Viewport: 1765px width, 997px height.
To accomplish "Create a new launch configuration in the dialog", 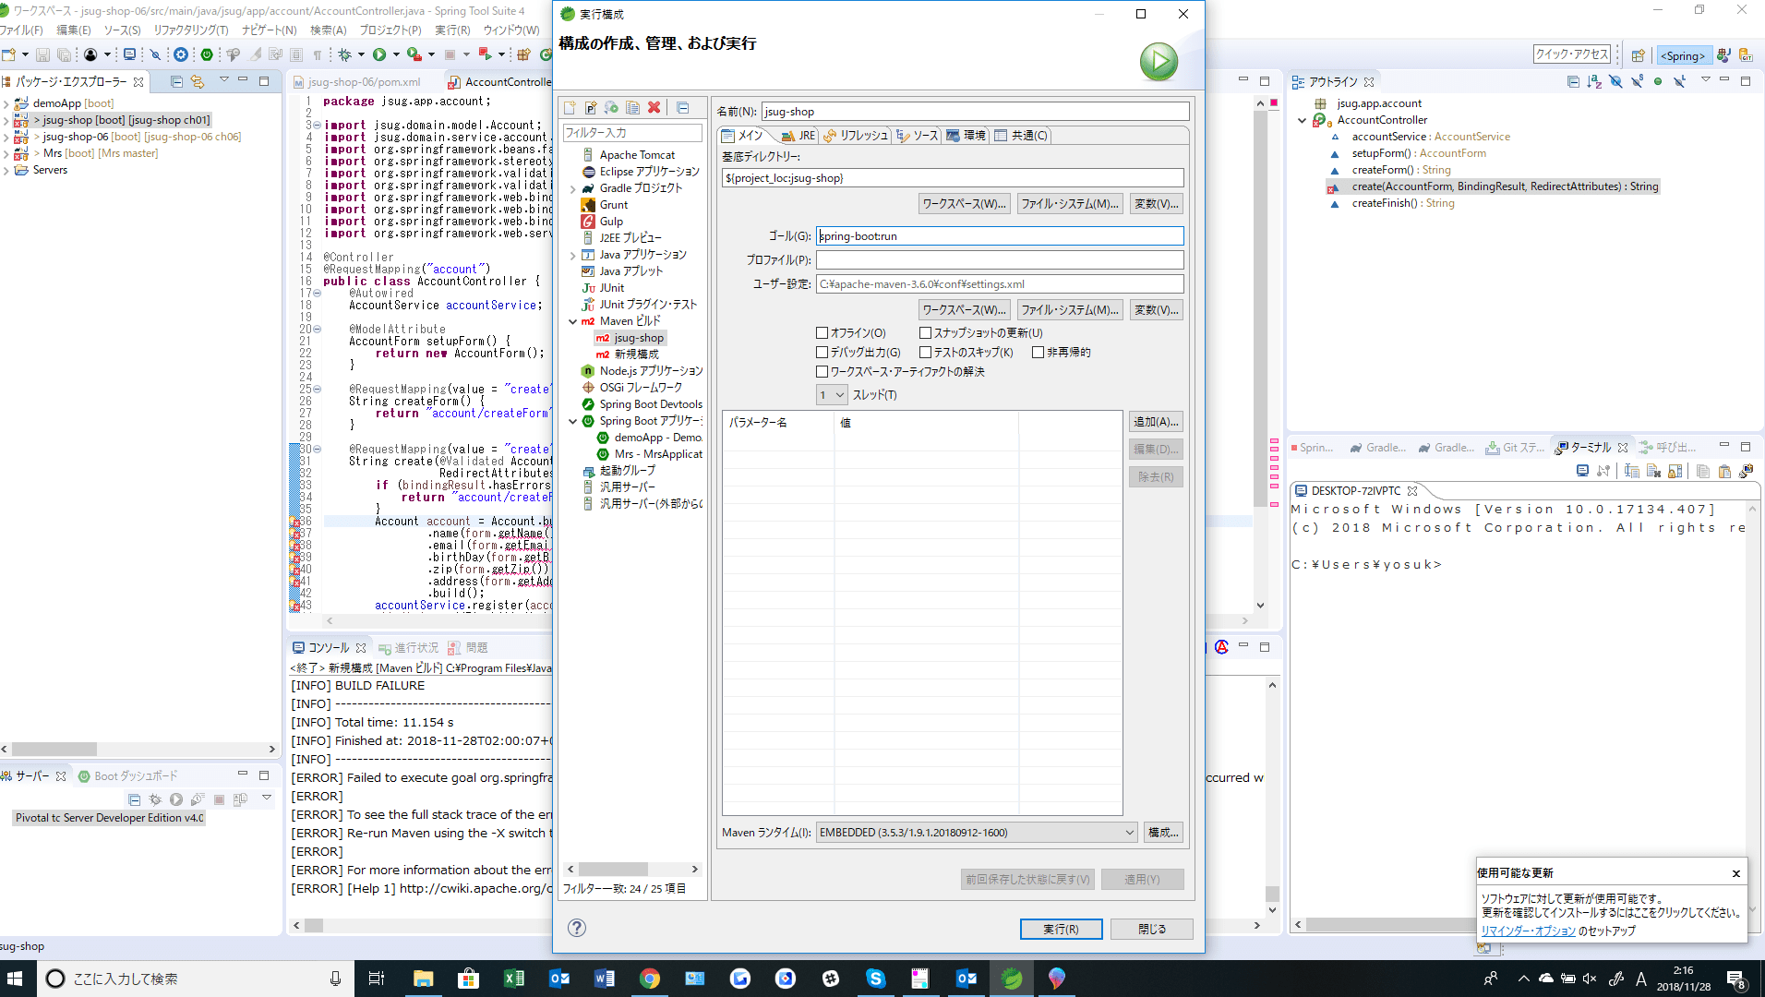I will pos(570,108).
